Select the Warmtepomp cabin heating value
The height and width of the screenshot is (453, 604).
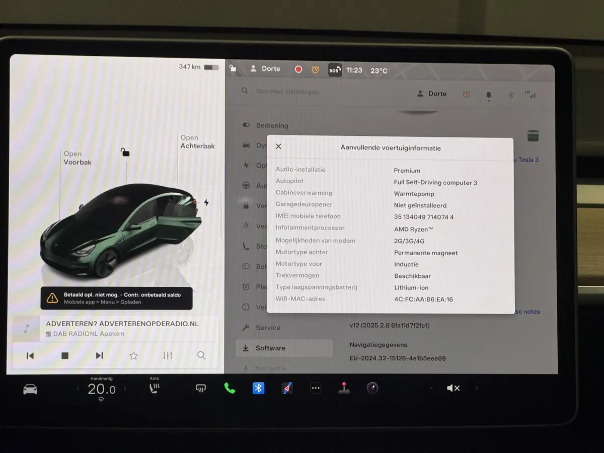414,194
